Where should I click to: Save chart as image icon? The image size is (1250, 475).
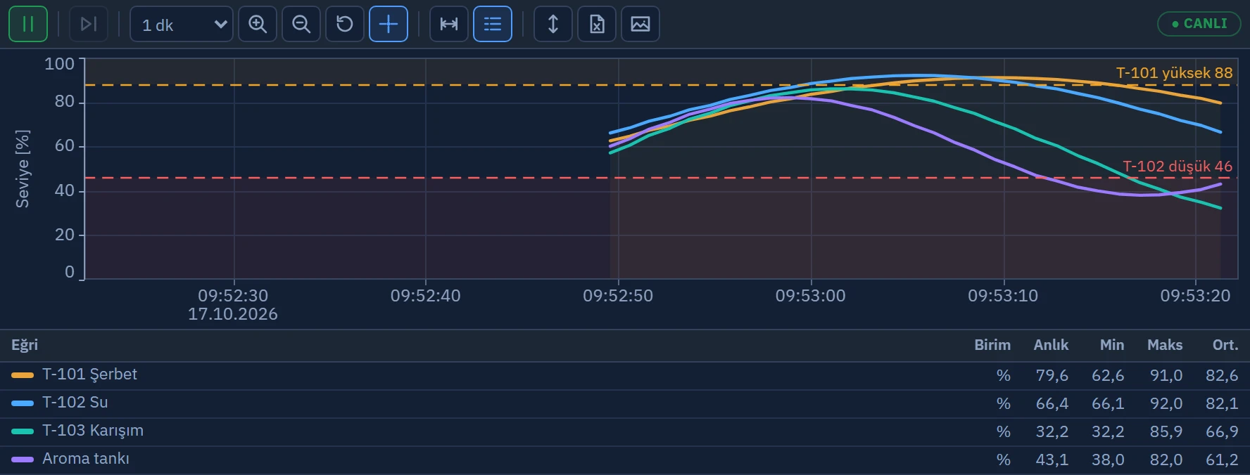point(640,24)
